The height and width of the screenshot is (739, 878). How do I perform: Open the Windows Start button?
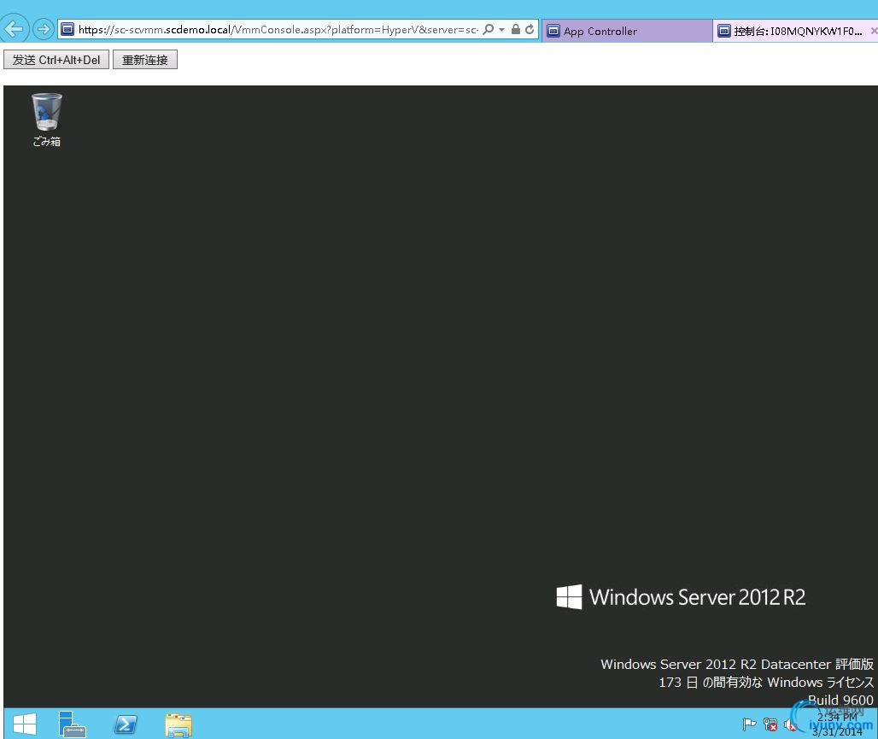click(24, 724)
